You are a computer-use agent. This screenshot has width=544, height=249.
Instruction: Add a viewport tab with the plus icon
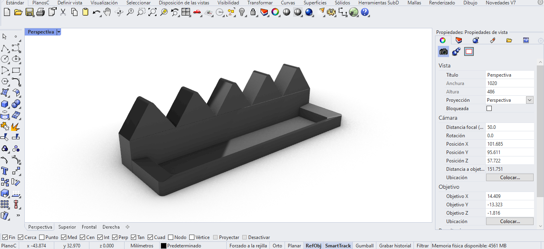(x=128, y=227)
